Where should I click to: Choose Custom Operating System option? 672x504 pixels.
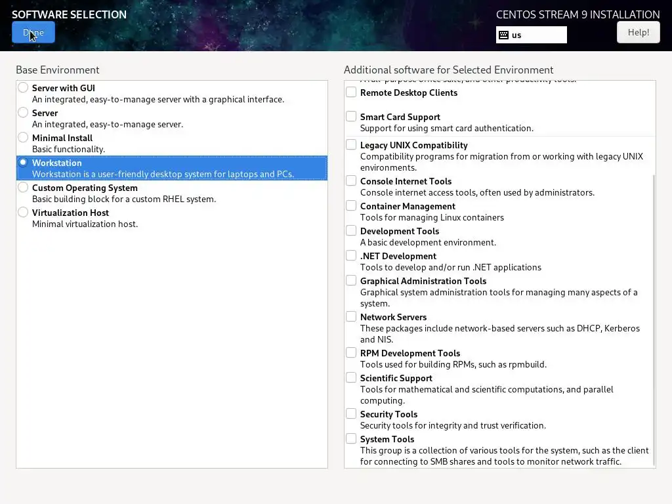click(24, 188)
